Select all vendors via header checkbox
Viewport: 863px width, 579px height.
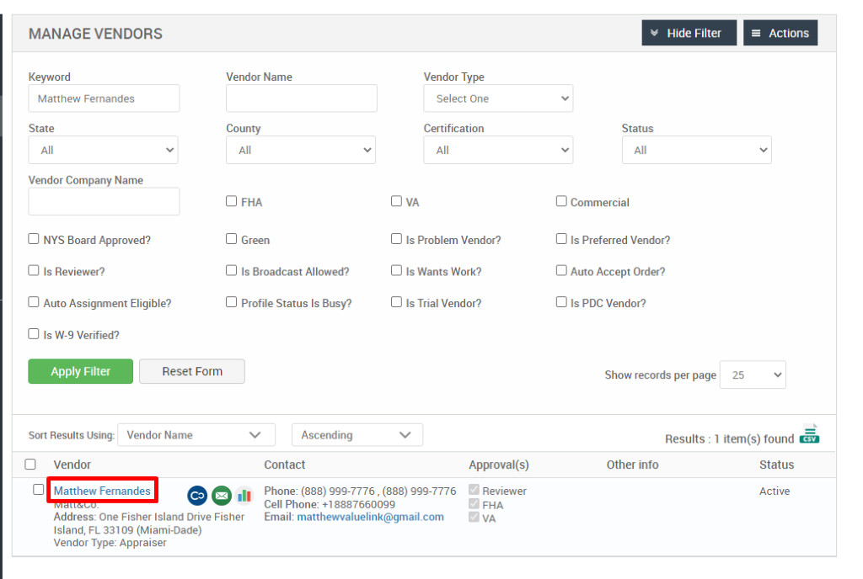[x=30, y=464]
